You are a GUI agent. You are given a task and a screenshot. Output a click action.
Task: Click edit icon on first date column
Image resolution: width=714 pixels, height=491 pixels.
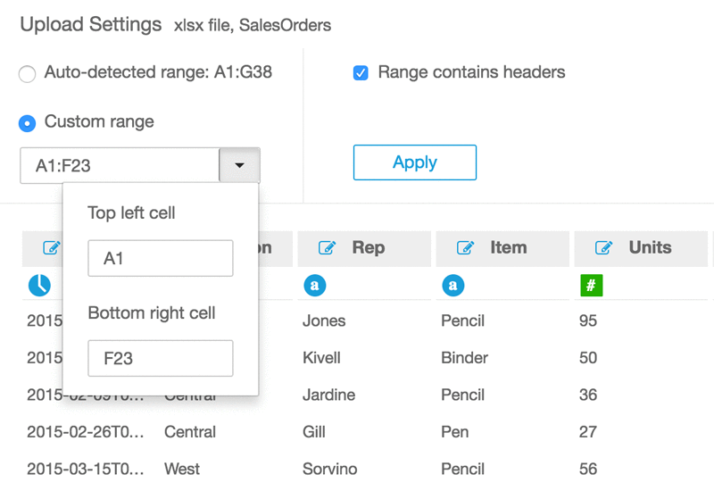[x=51, y=248]
